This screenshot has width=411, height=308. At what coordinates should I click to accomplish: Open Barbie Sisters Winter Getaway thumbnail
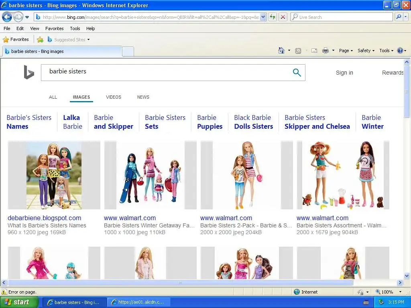(x=150, y=175)
